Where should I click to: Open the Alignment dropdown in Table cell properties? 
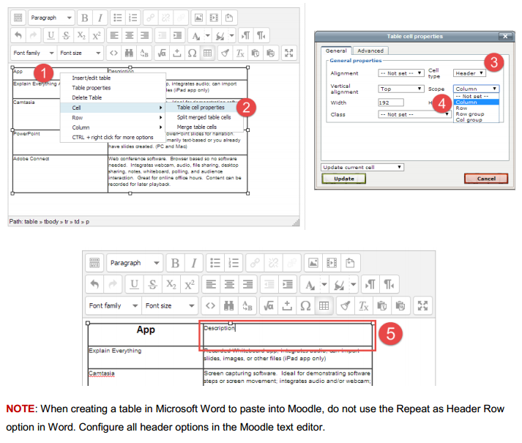(400, 73)
